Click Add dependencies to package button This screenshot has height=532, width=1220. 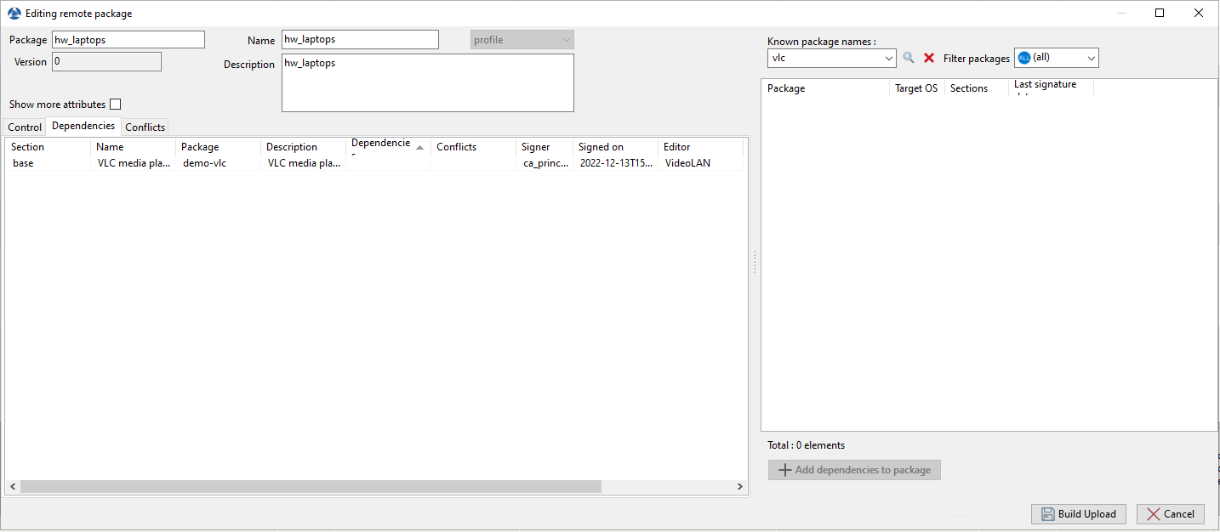point(854,470)
